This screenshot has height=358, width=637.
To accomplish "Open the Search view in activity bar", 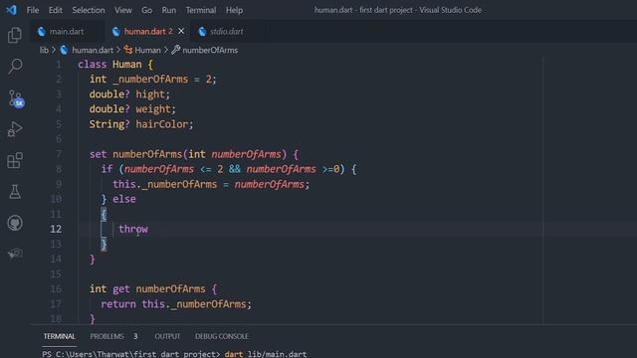I will (15, 66).
